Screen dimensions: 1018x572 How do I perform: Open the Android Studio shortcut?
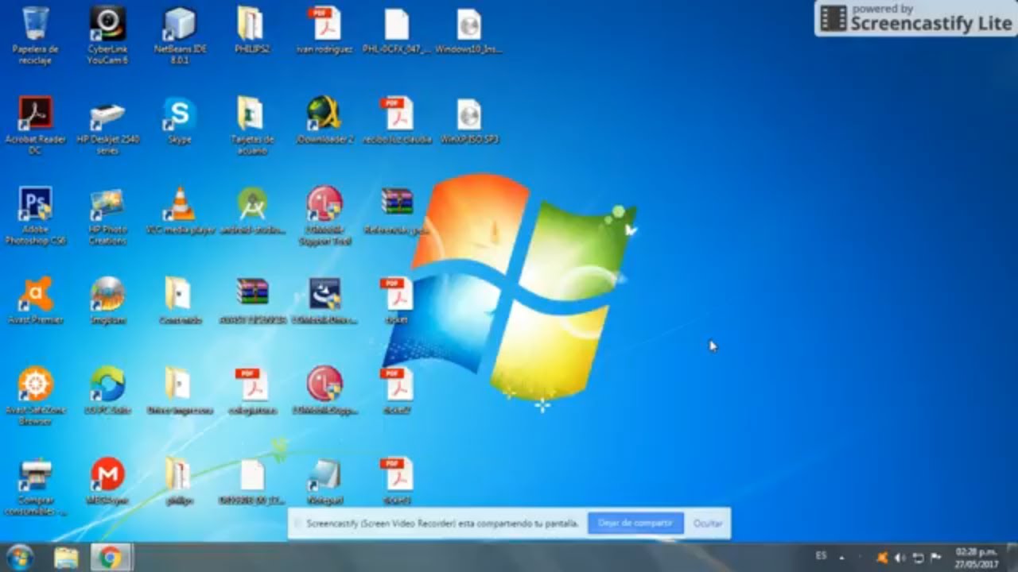pyautogui.click(x=252, y=211)
